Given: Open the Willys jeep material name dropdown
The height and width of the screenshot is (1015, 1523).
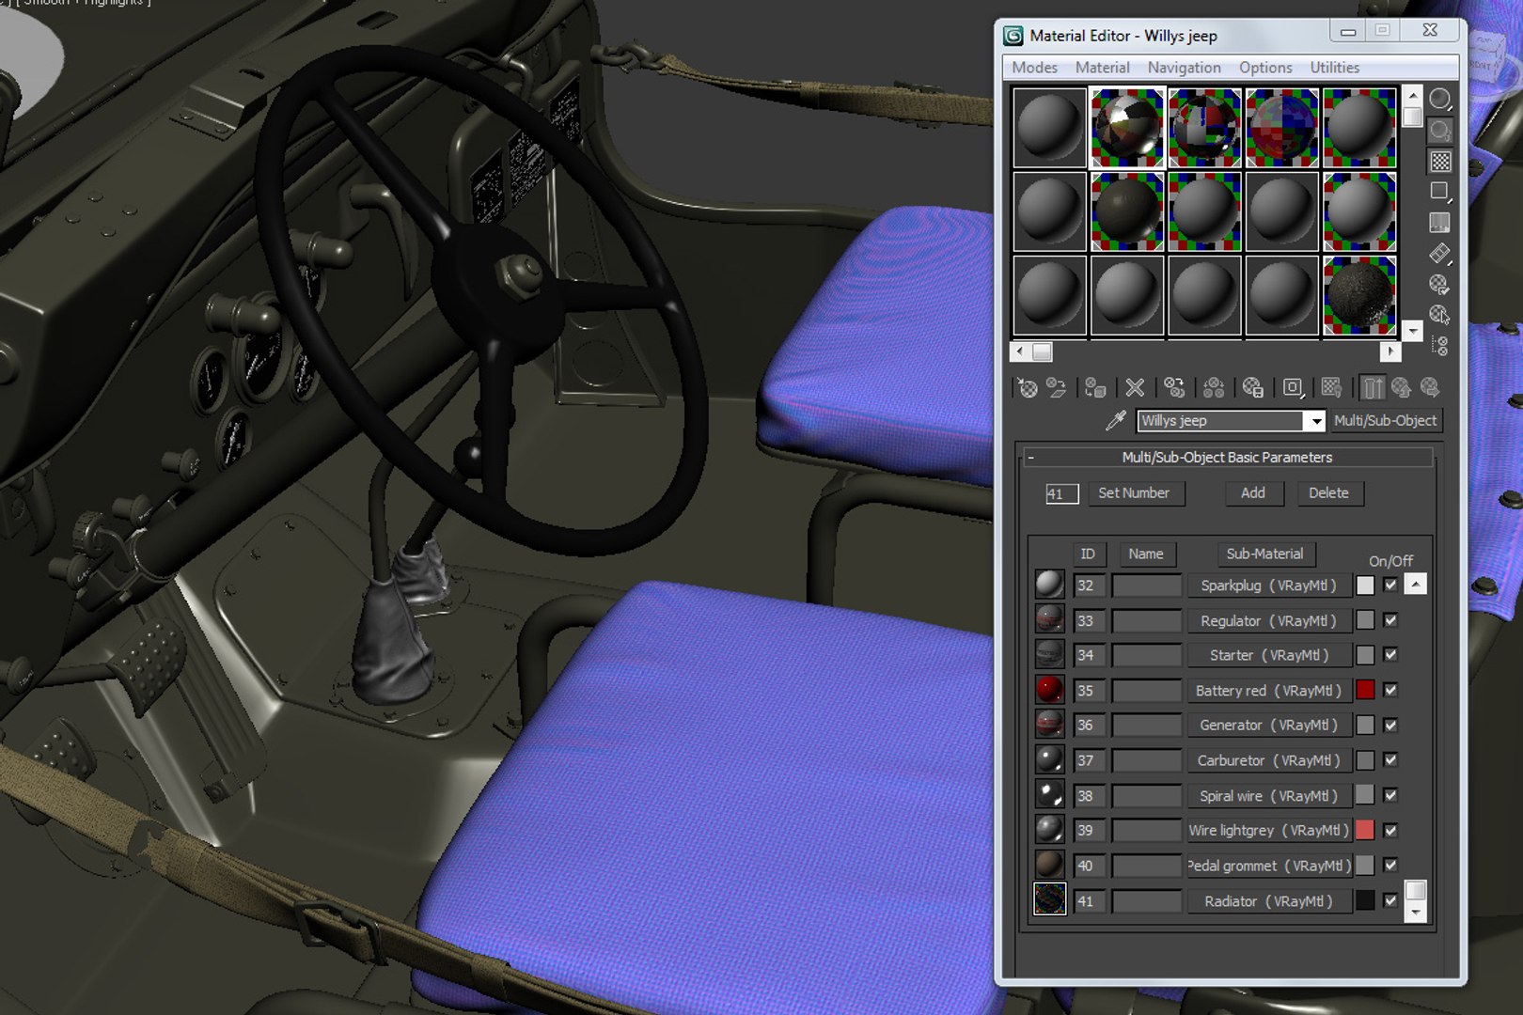Looking at the screenshot, I should point(1315,421).
